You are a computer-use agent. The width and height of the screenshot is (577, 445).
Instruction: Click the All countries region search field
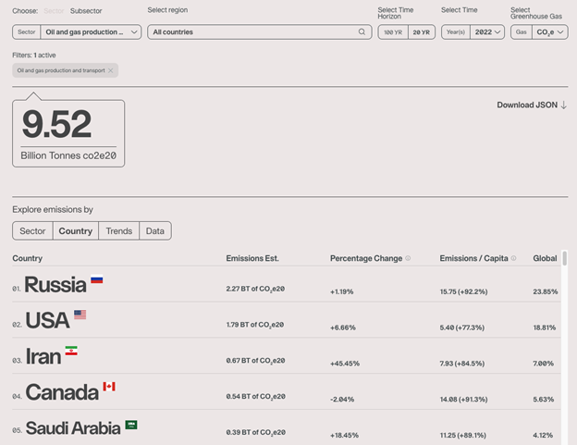tap(250, 32)
